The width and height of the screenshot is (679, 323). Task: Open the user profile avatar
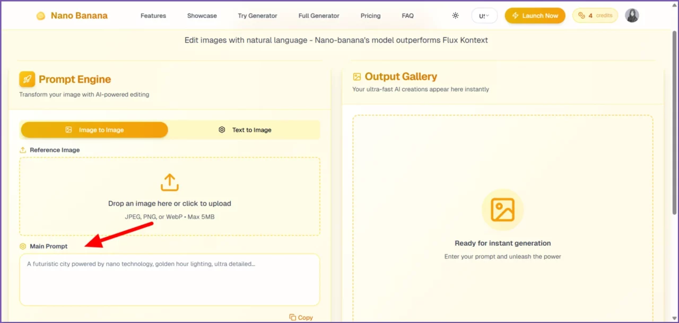(632, 16)
